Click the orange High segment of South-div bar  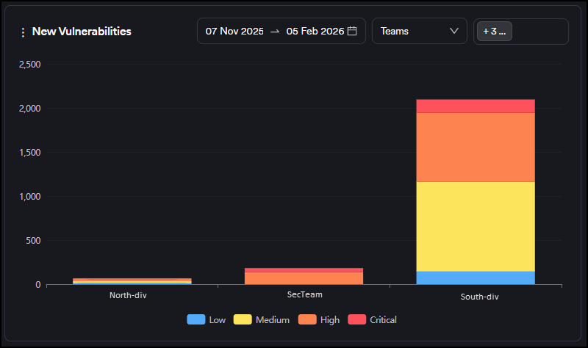[476, 147]
